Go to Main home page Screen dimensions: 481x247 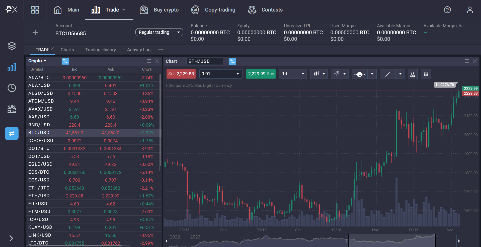(x=66, y=10)
